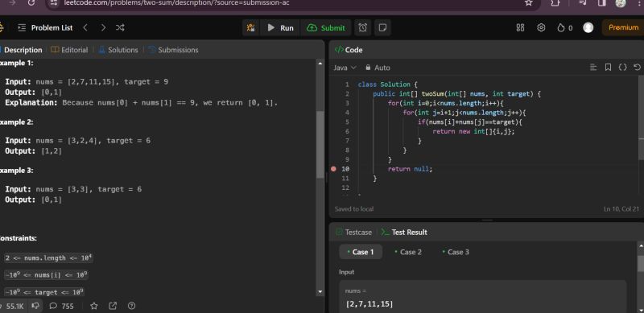This screenshot has width=644, height=313.
Task: Click the 'return new int[]{i,j};' code line
Action: [473, 131]
